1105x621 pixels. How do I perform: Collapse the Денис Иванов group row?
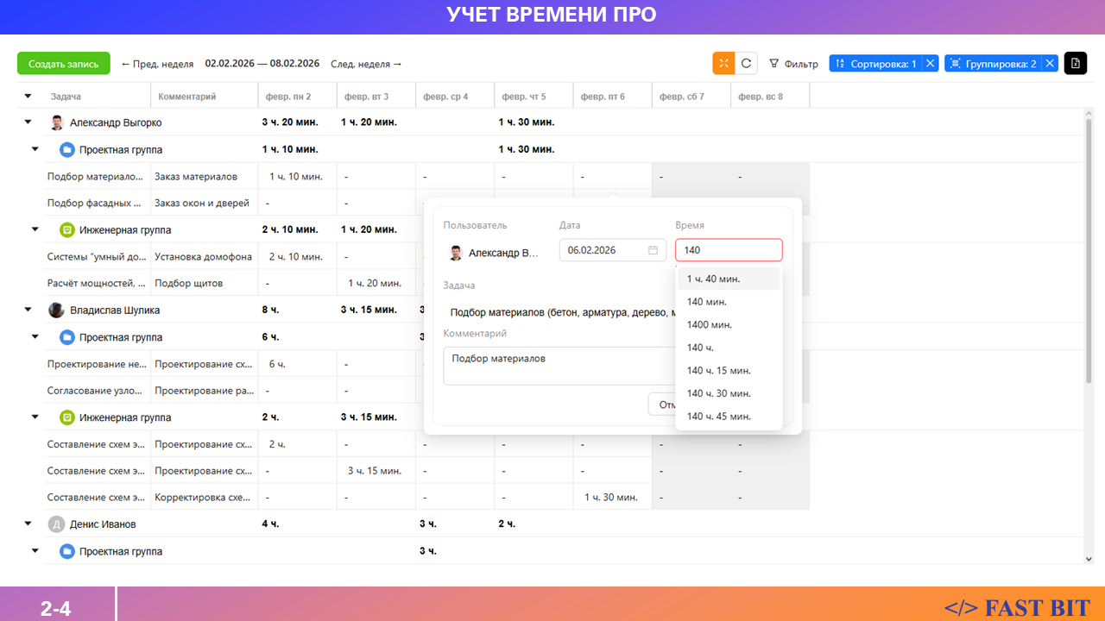click(x=28, y=524)
